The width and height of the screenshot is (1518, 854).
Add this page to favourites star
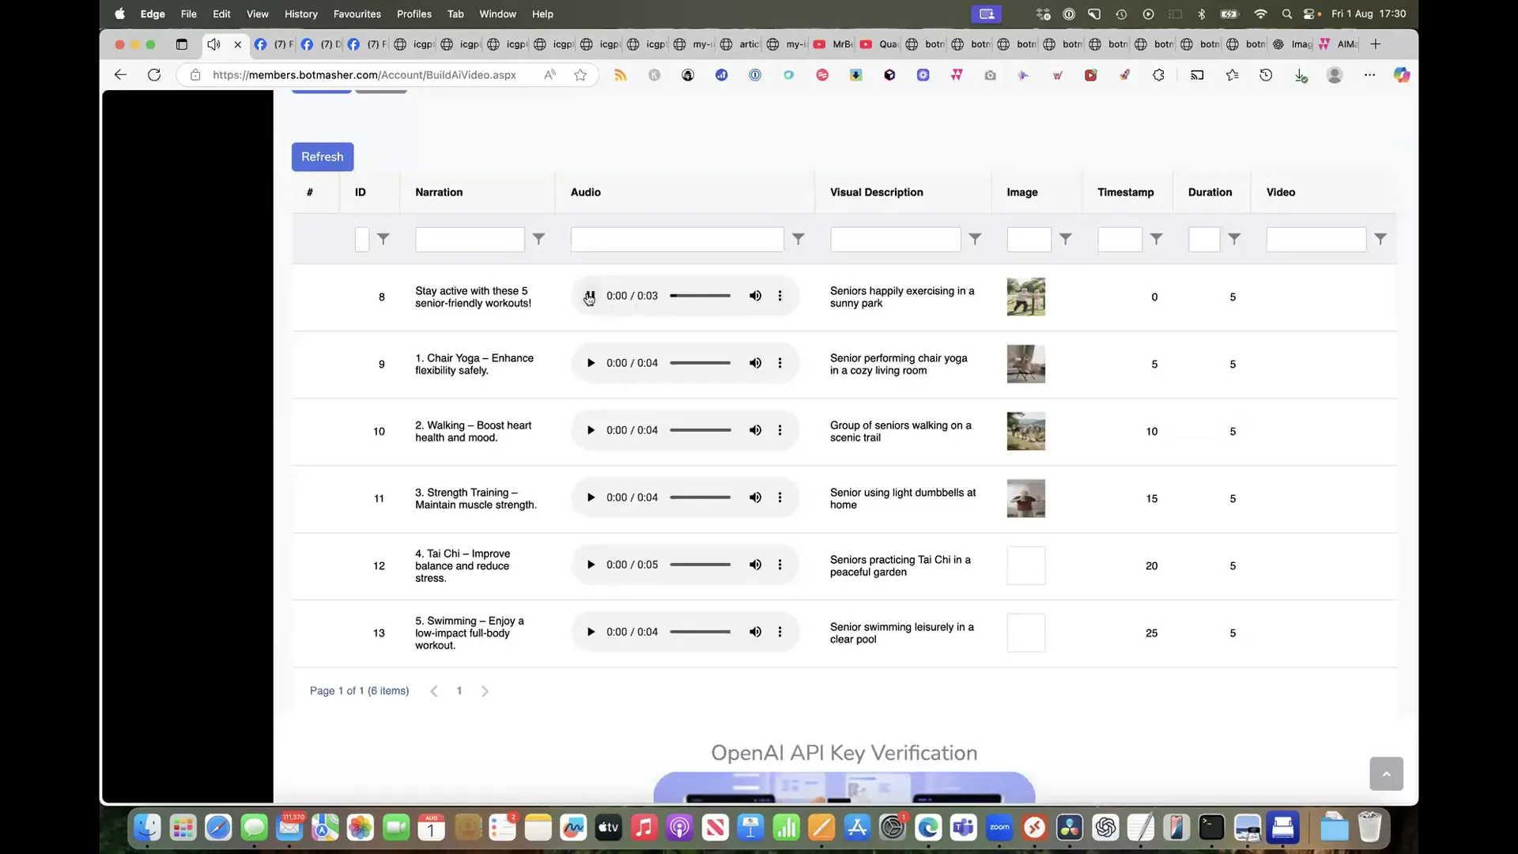click(580, 74)
